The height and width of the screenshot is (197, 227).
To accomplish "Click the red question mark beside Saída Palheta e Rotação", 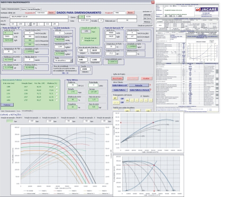I will point(151,90).
